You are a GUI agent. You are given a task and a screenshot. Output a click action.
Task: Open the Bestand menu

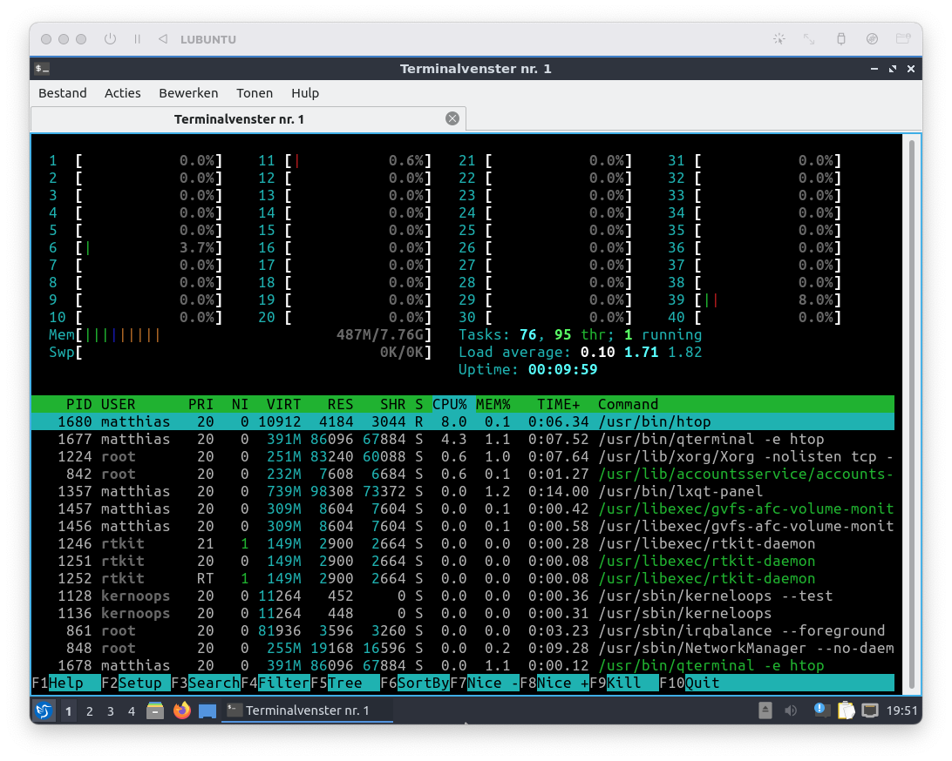pos(63,93)
